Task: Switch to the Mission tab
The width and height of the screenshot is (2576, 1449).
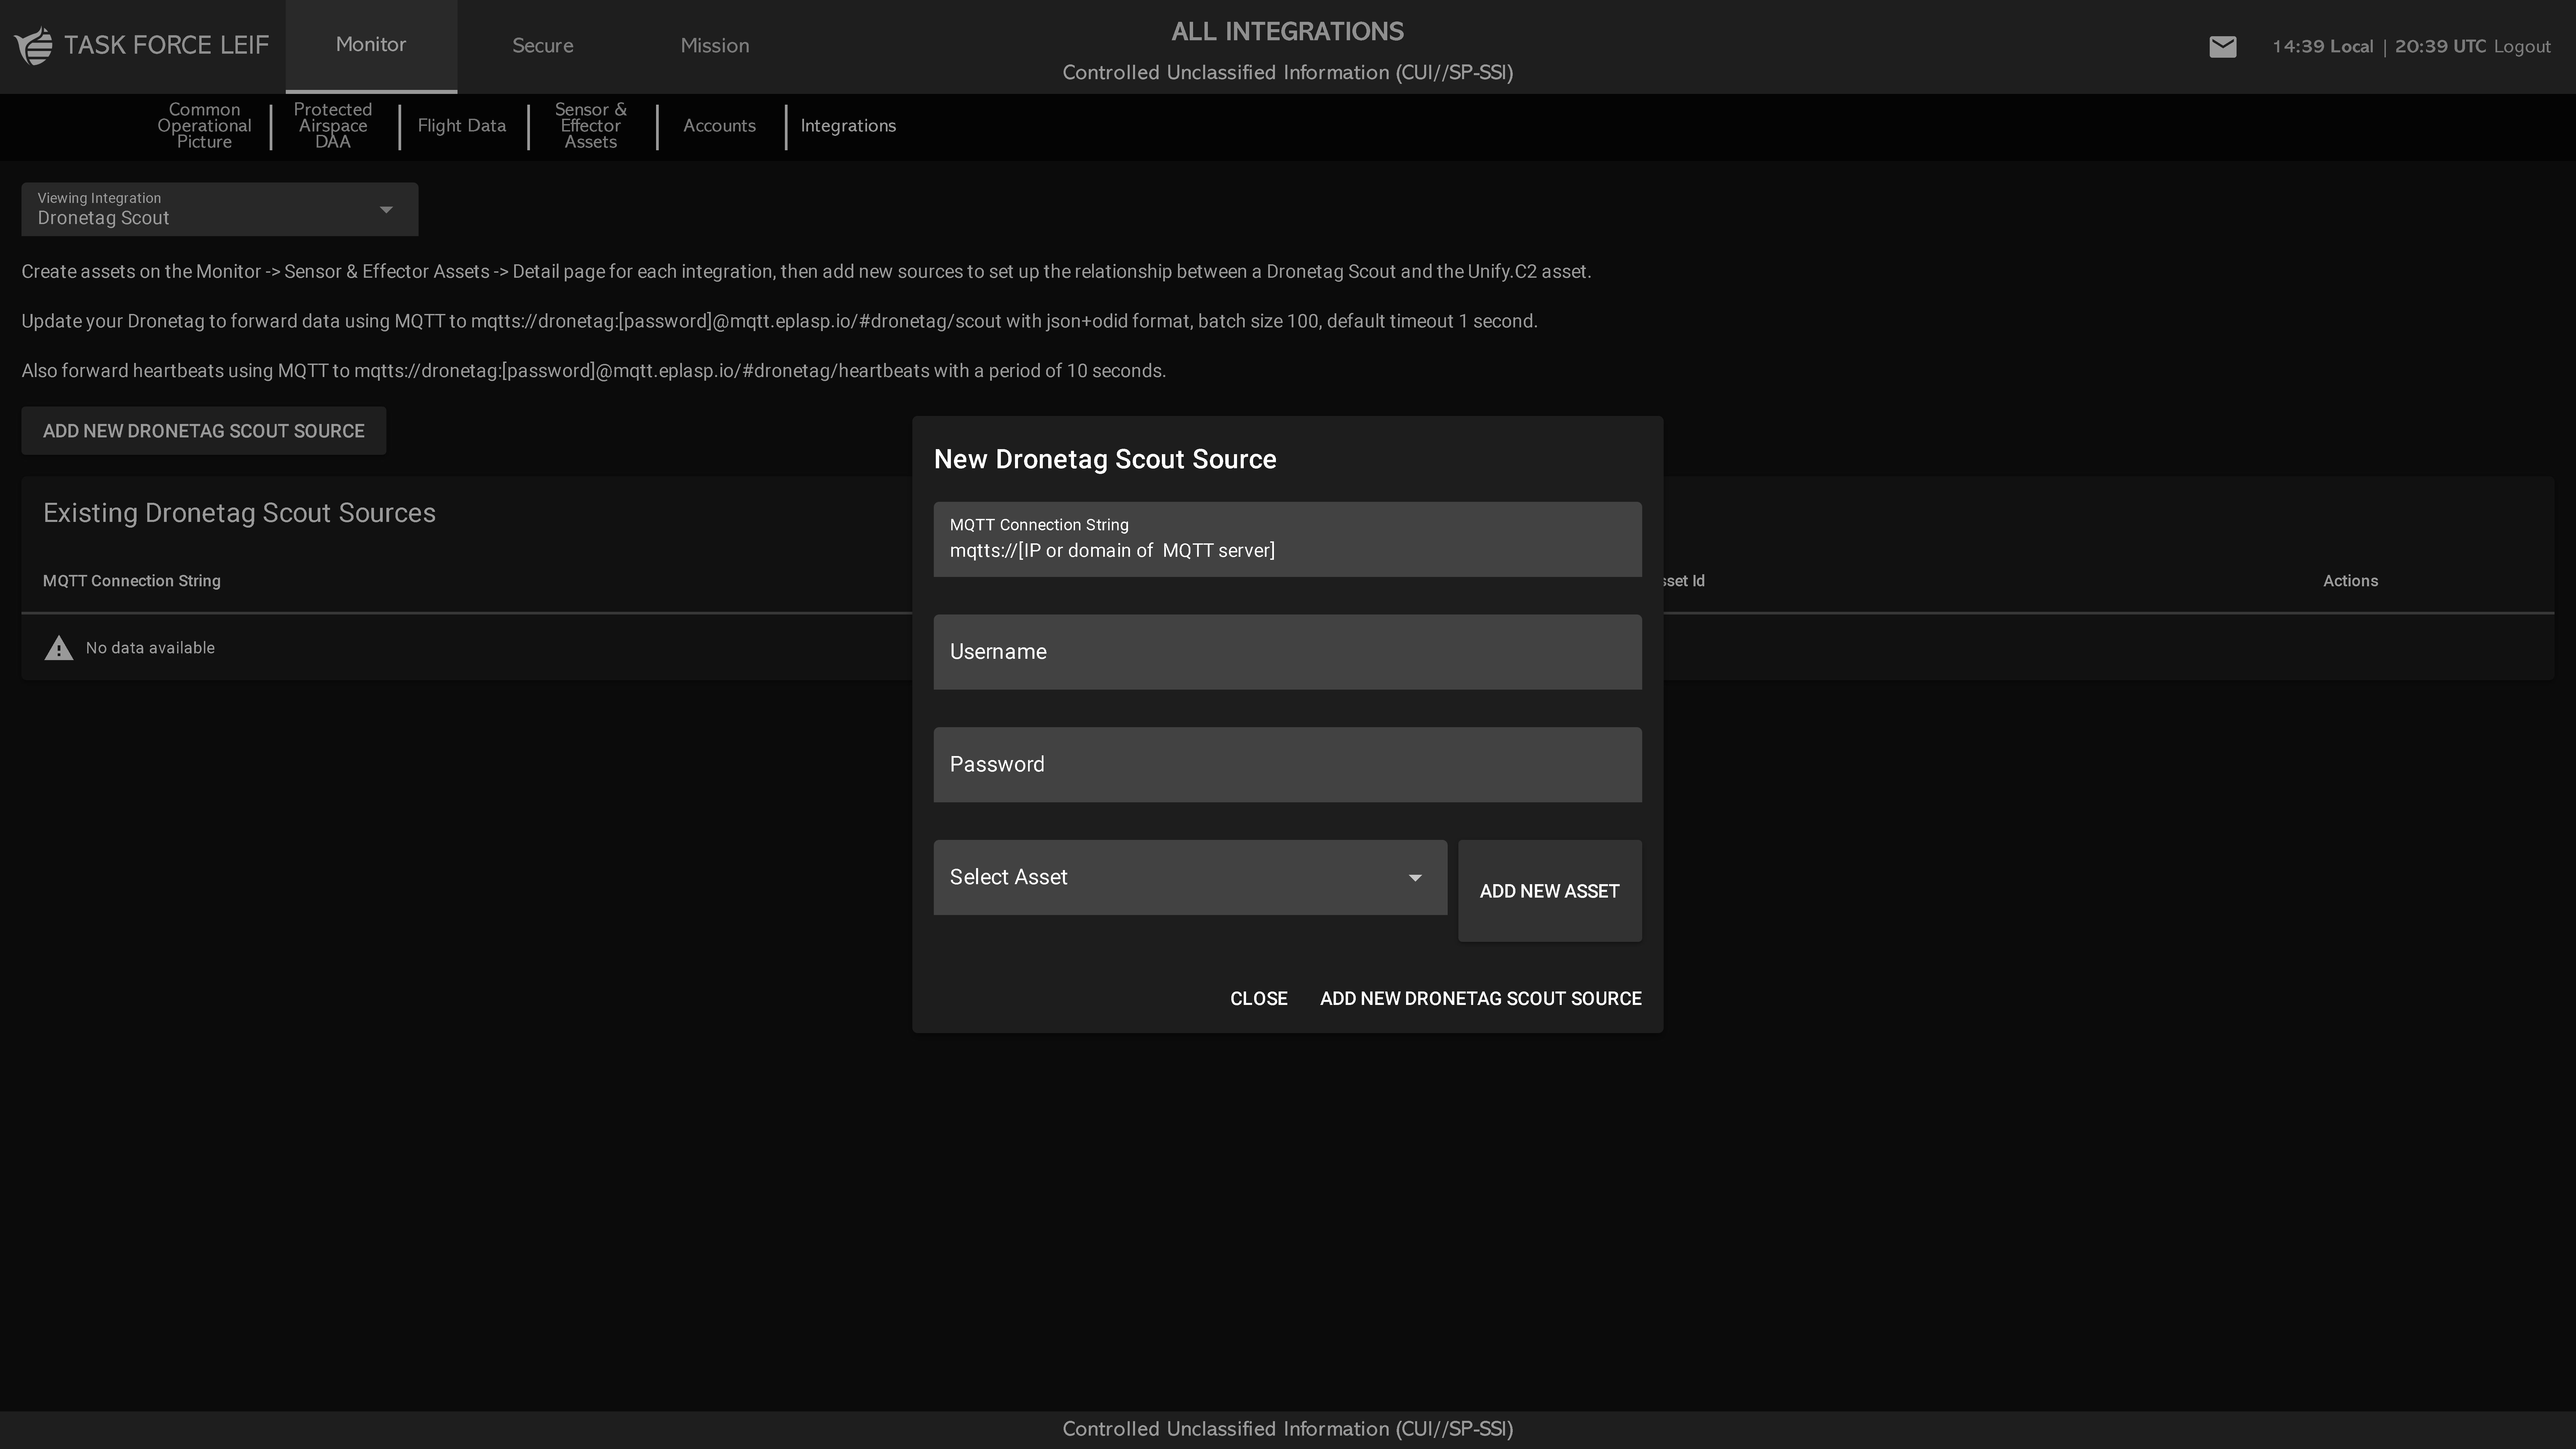Action: (715, 46)
